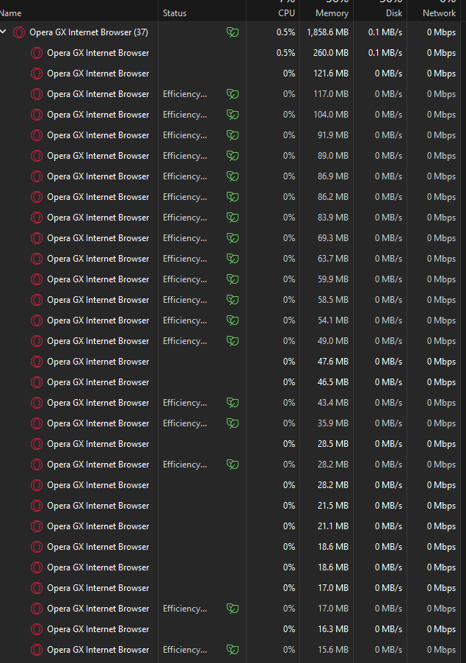Click the Opera icon of the (37) group row

click(19, 32)
